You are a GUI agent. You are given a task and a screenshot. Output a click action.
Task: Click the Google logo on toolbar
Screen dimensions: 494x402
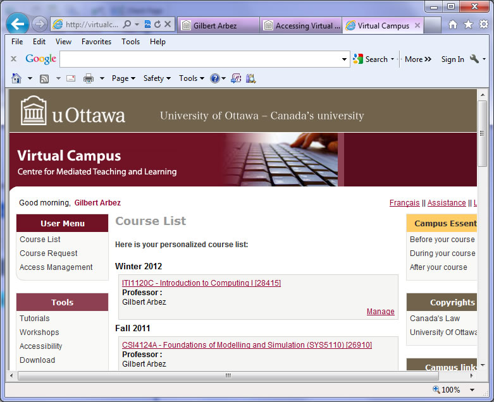pos(40,59)
